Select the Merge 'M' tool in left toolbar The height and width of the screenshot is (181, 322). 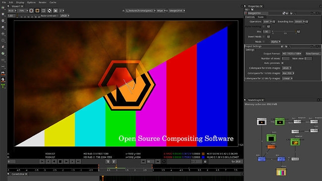coord(3,73)
